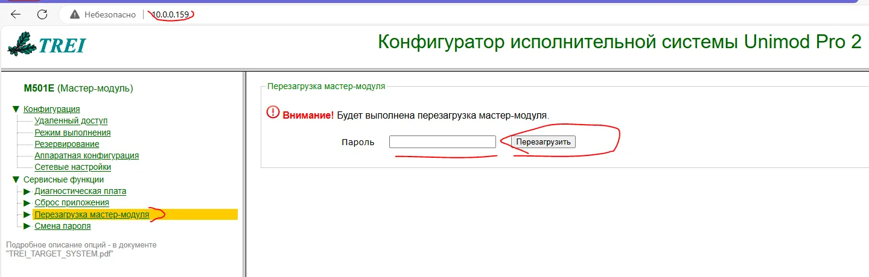Open Режим выполнения page
This screenshot has width=869, height=277.
pyautogui.click(x=72, y=132)
